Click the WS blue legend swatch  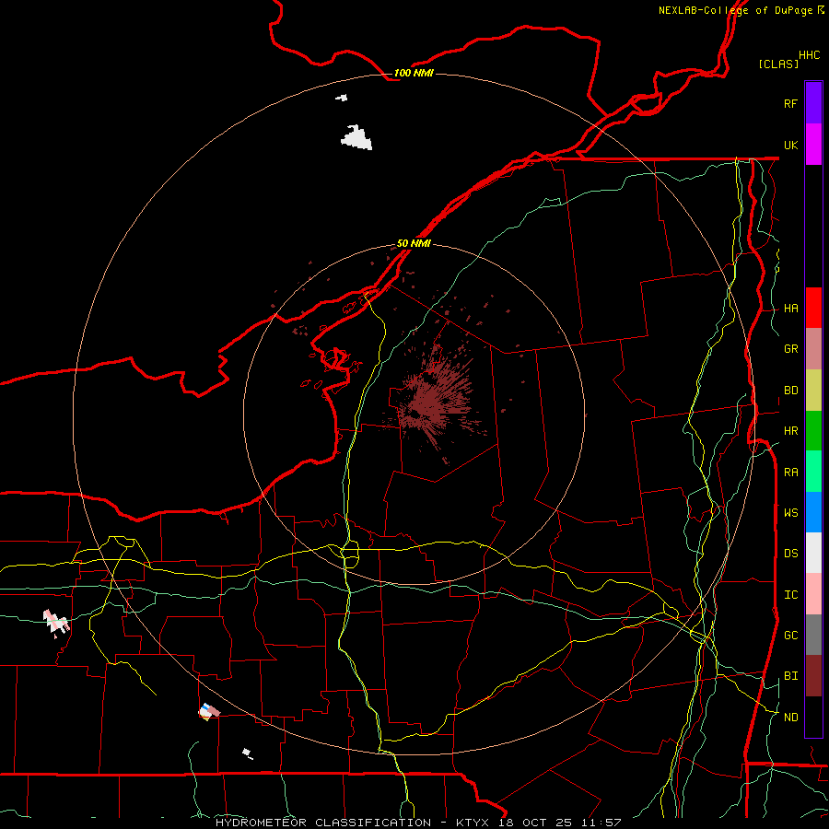tap(813, 512)
